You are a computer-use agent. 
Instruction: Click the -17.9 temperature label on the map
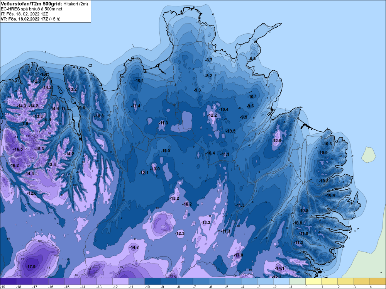(x=31, y=267)
